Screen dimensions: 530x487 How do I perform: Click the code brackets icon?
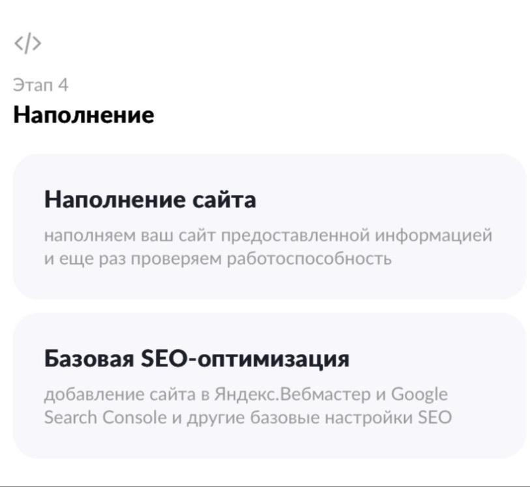27,44
